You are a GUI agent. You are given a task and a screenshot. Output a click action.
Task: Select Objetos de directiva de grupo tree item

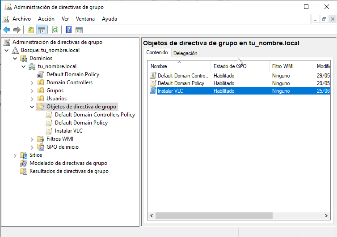[x=81, y=107]
